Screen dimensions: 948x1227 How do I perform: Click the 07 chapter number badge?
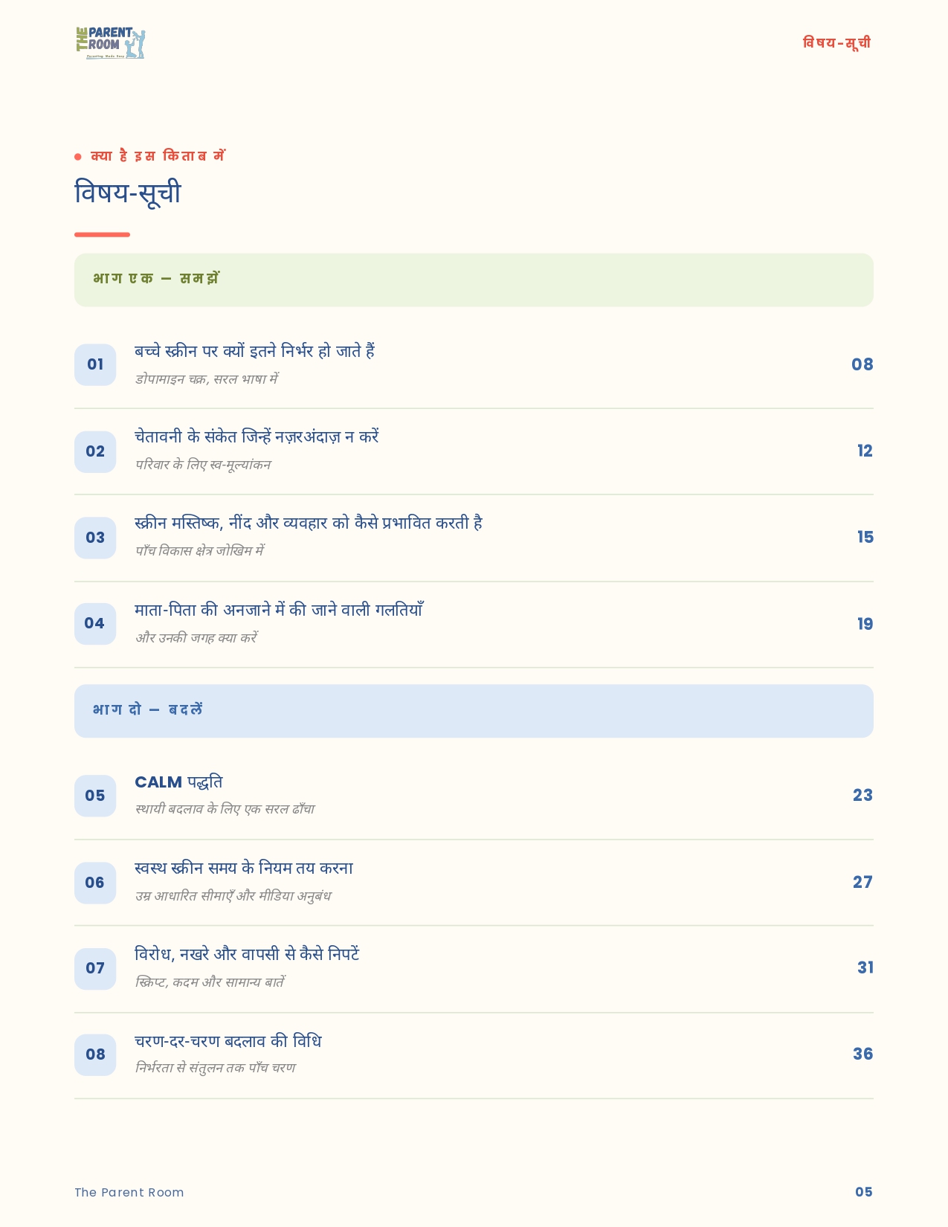point(95,968)
